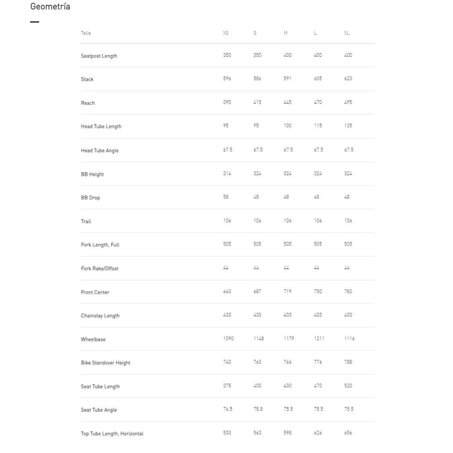Image resolution: width=453 pixels, height=453 pixels.
Task: Click the Bike Standover Height label
Action: [x=106, y=363]
